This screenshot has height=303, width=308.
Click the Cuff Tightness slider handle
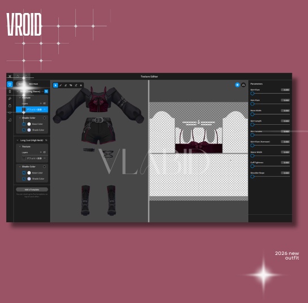[253, 166]
